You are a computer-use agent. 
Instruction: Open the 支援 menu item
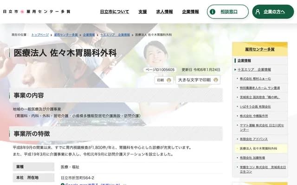[142, 12]
